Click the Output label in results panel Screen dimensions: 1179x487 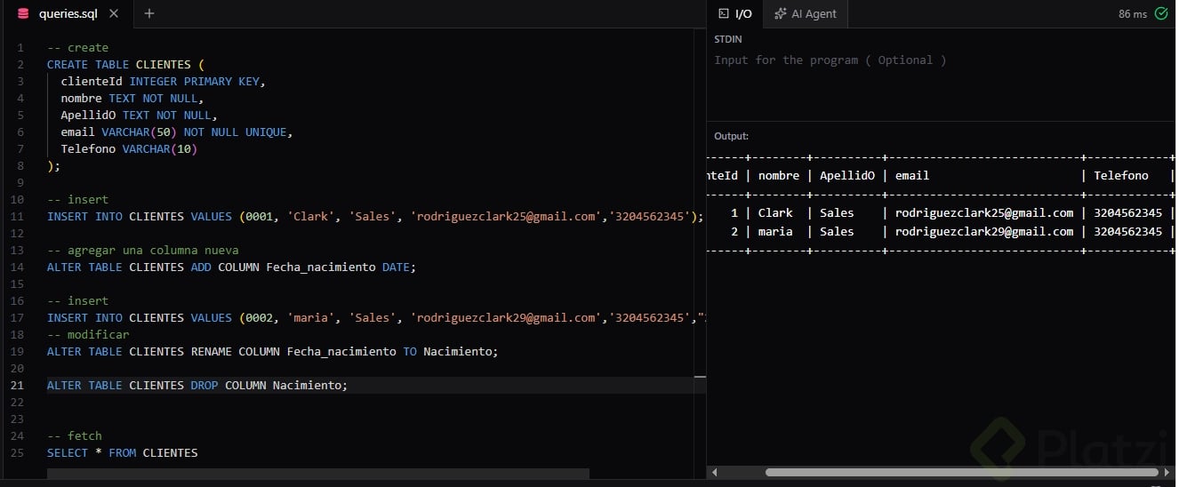click(x=731, y=137)
